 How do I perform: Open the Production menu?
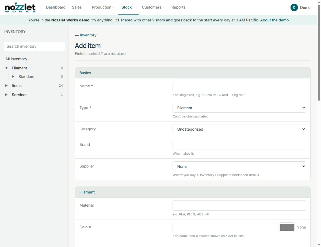[x=103, y=7]
